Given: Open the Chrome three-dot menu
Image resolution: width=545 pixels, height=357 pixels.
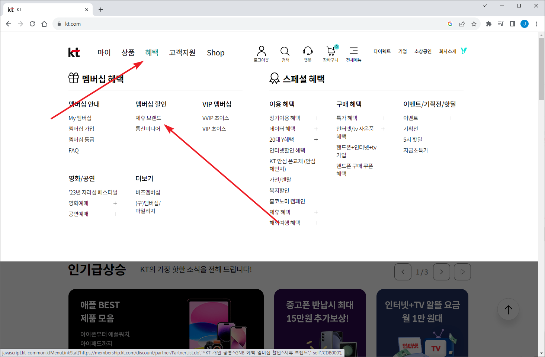Looking at the screenshot, I should [536, 24].
